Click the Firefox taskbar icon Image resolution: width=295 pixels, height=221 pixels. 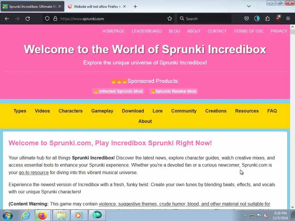coord(43,215)
